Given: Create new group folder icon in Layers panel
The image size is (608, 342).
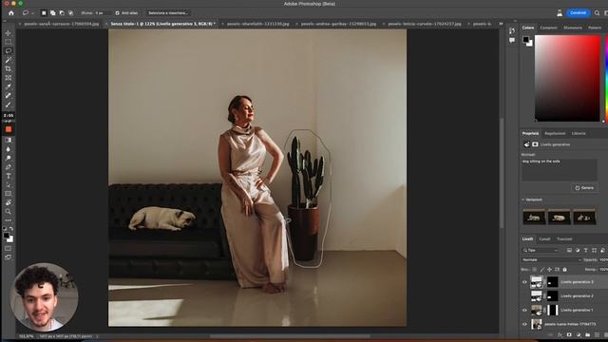Looking at the screenshot, I should pyautogui.click(x=587, y=334).
